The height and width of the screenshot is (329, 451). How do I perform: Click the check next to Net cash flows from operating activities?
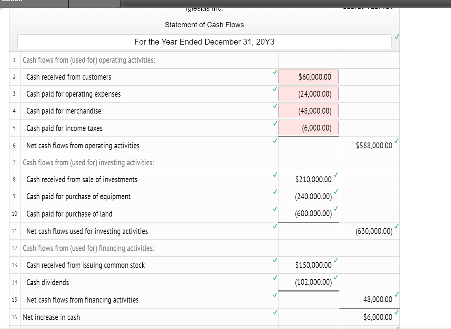coord(275,140)
